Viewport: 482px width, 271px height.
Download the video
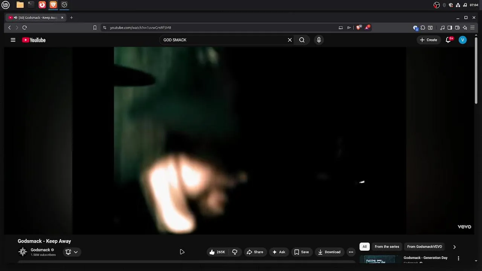pyautogui.click(x=329, y=252)
